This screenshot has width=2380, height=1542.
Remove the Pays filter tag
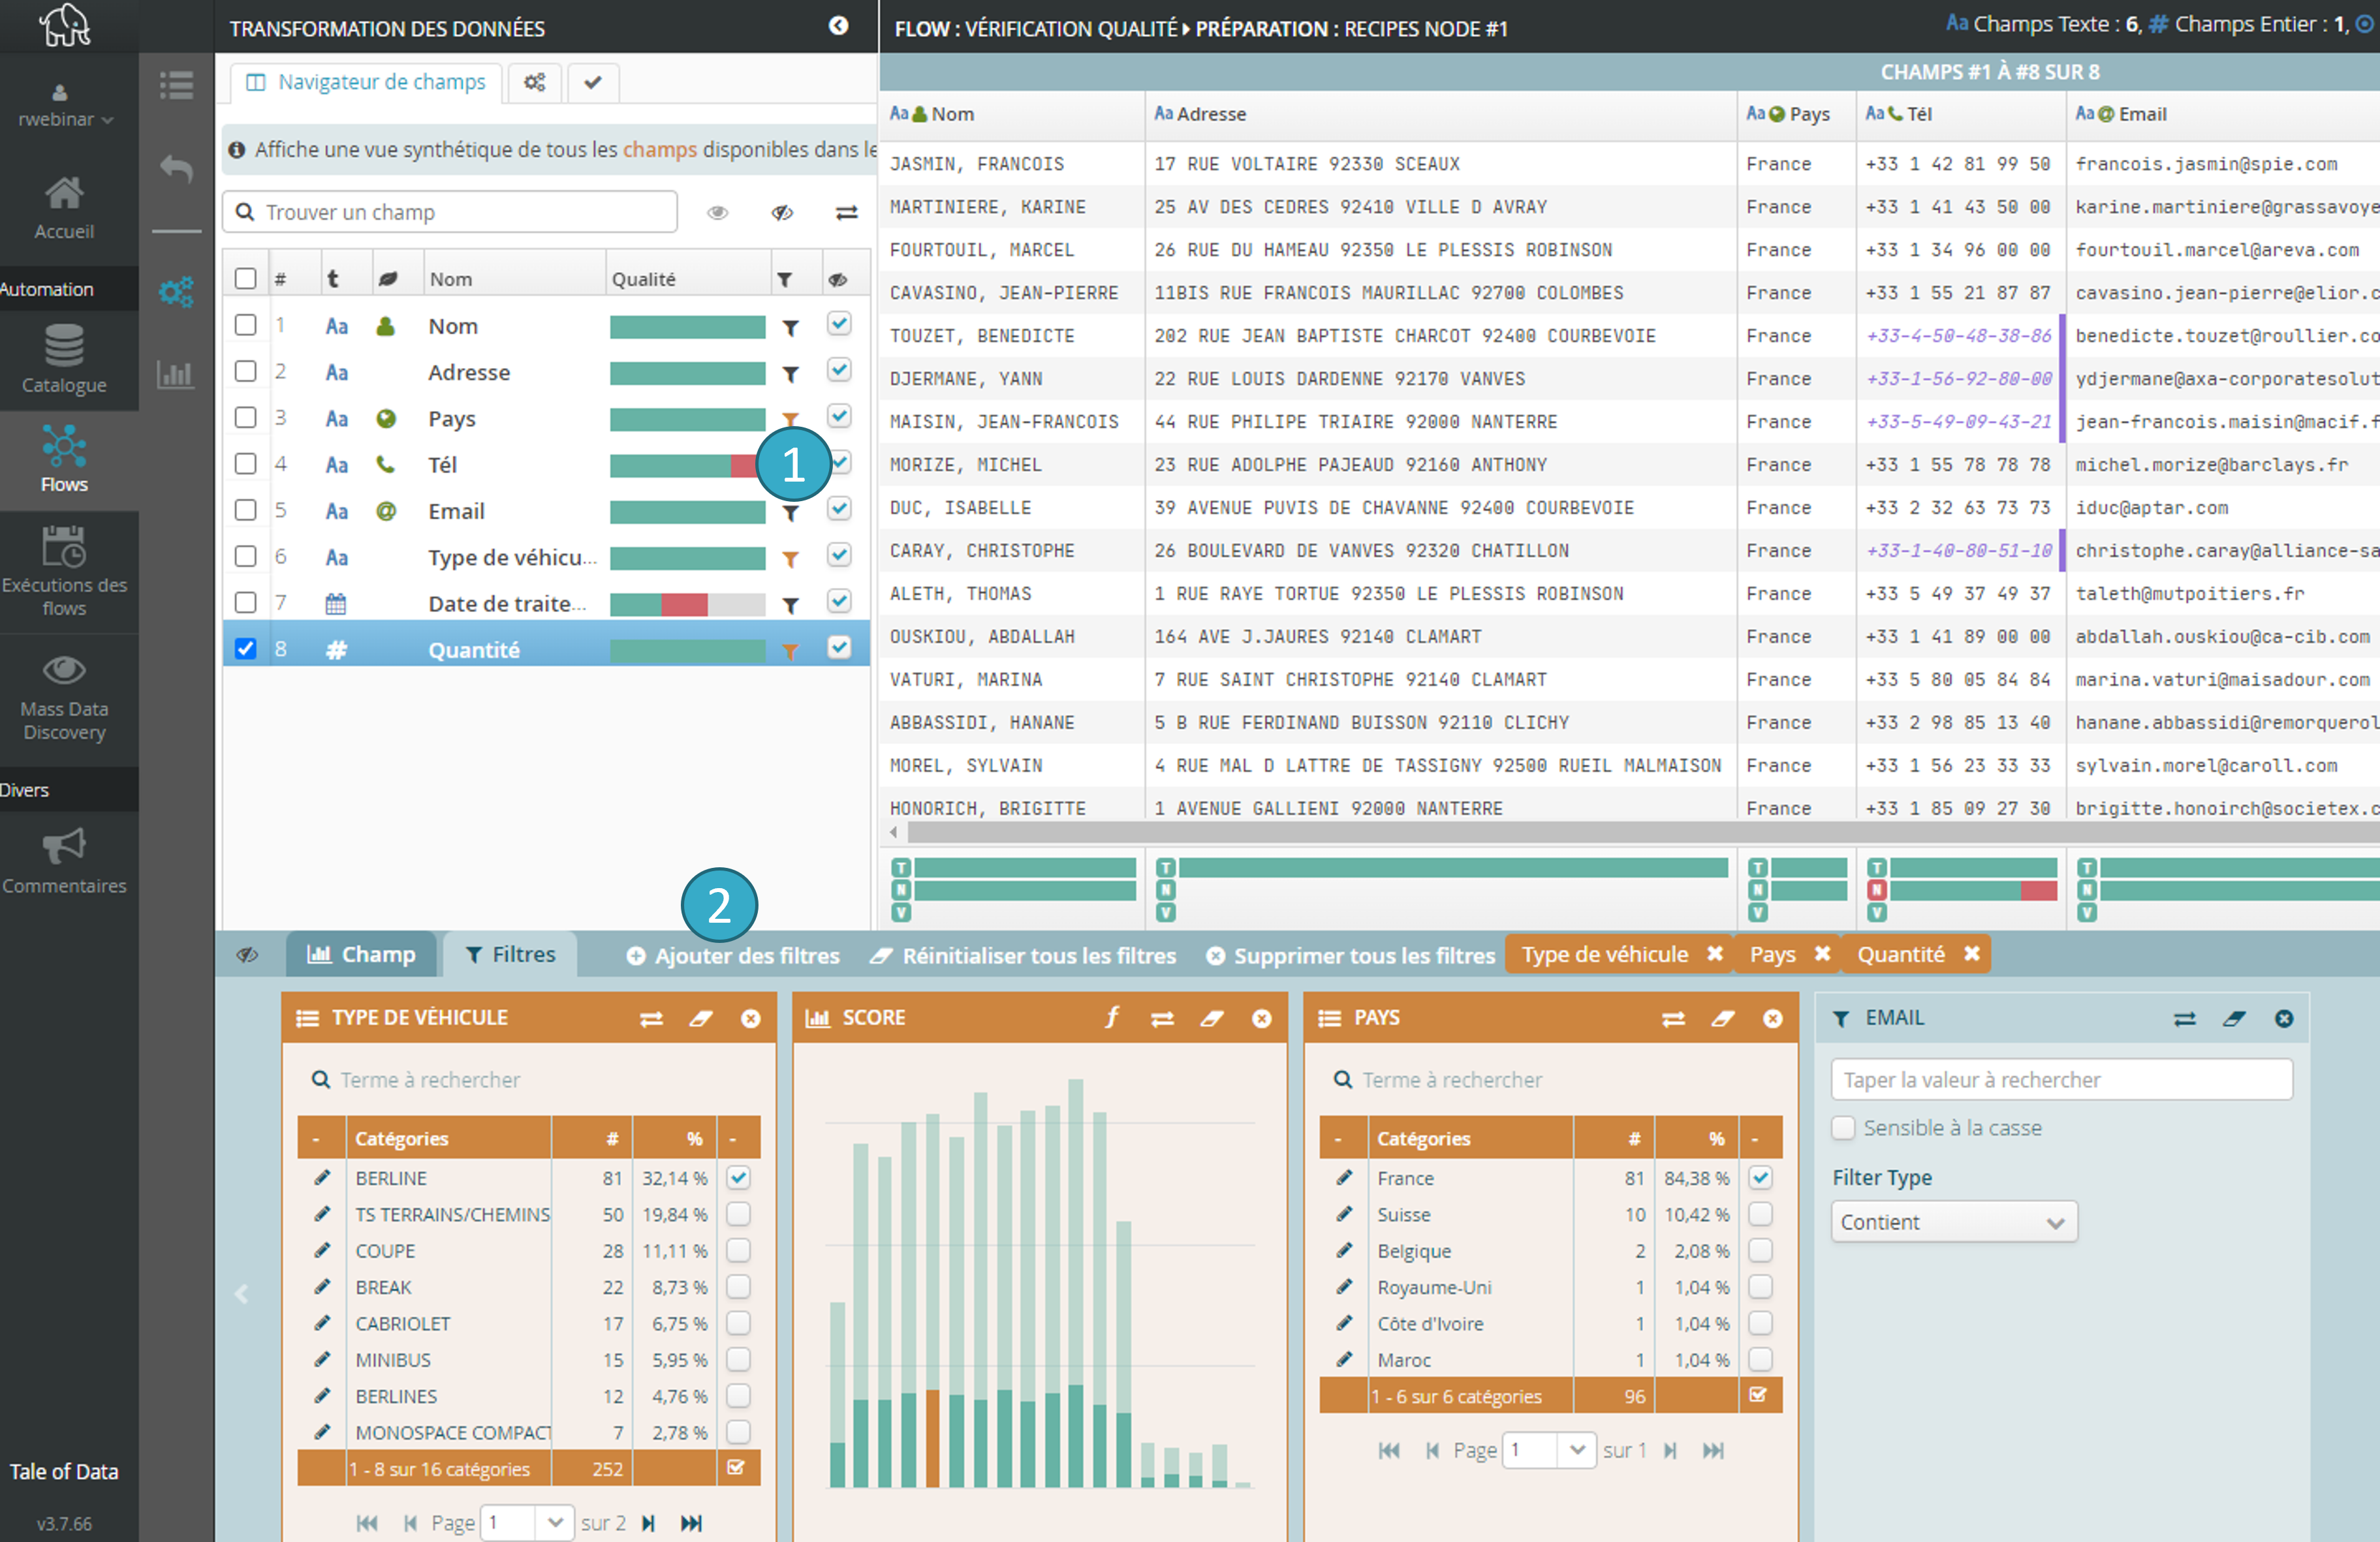coord(1822,953)
